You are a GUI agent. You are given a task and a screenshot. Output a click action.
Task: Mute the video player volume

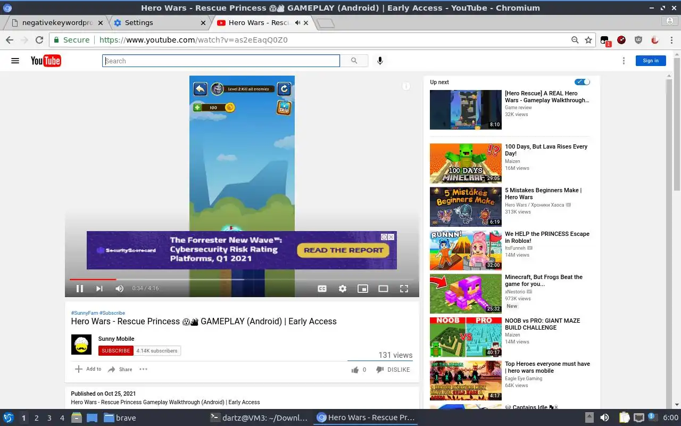[x=120, y=289]
